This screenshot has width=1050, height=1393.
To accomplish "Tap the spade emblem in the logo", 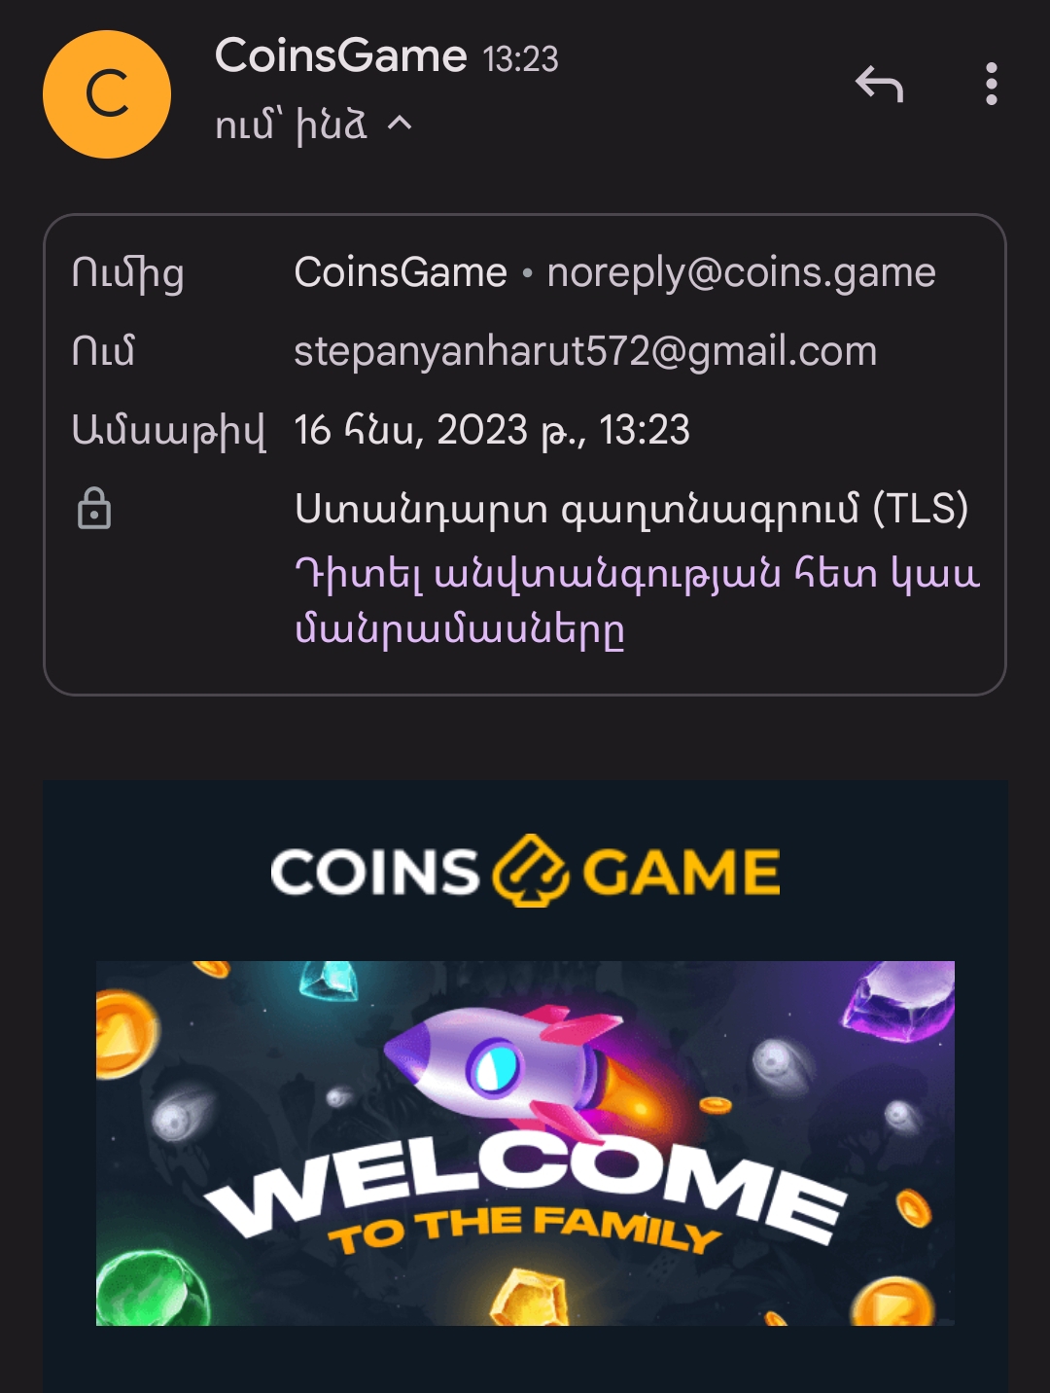I will 530,871.
